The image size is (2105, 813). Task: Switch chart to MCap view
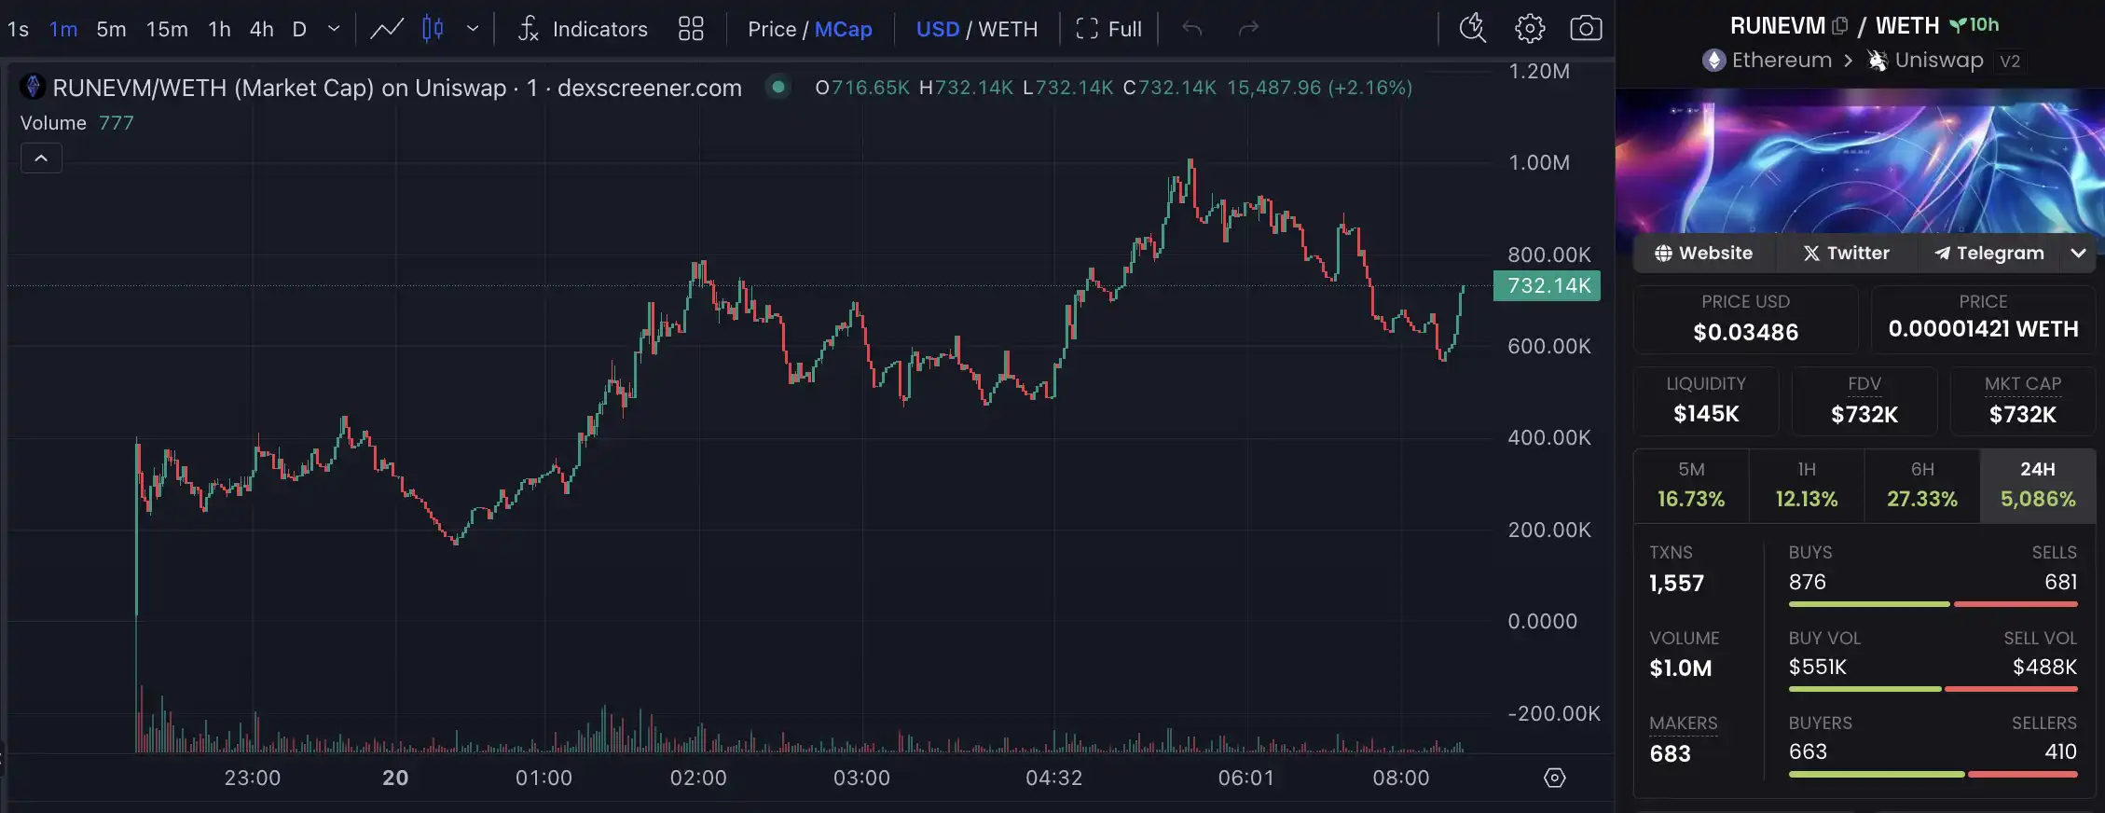point(843,29)
